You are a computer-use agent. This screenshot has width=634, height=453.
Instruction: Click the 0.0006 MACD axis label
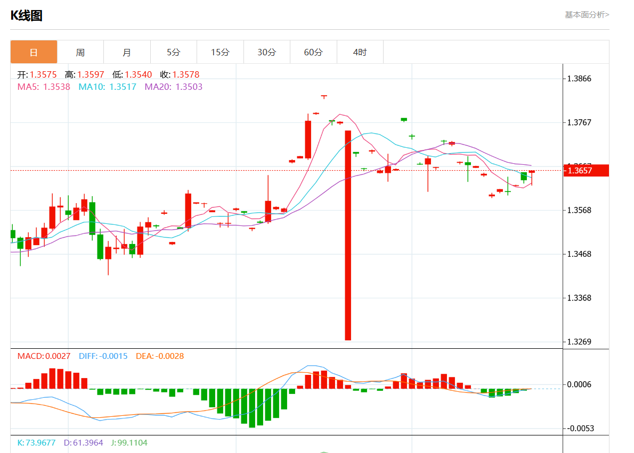579,384
